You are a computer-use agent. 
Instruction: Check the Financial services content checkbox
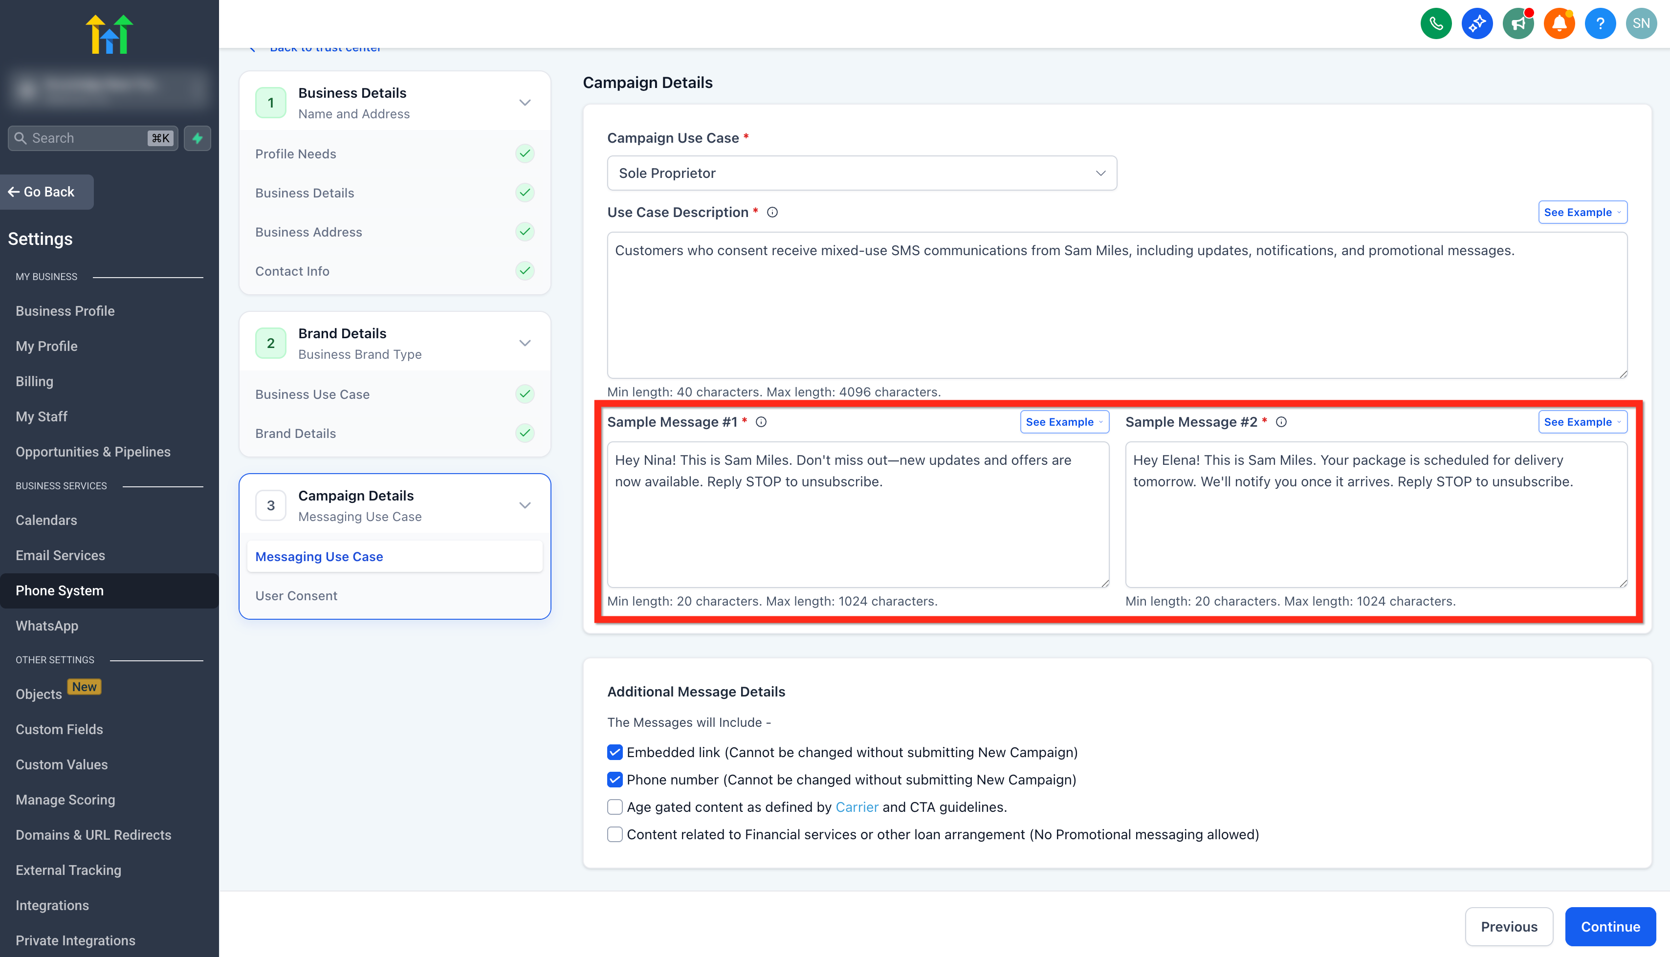[615, 834]
